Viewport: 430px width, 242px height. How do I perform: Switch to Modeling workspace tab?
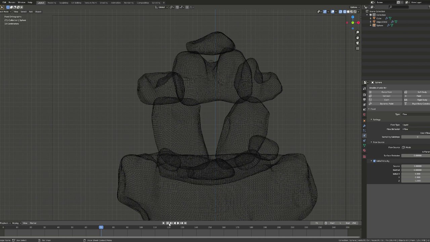tap(52, 3)
